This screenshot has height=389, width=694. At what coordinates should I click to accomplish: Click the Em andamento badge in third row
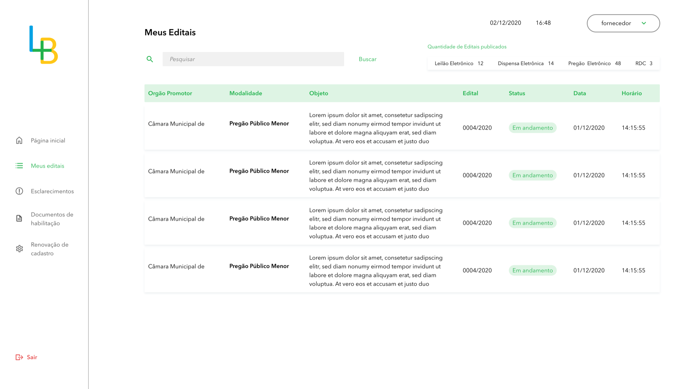(533, 223)
